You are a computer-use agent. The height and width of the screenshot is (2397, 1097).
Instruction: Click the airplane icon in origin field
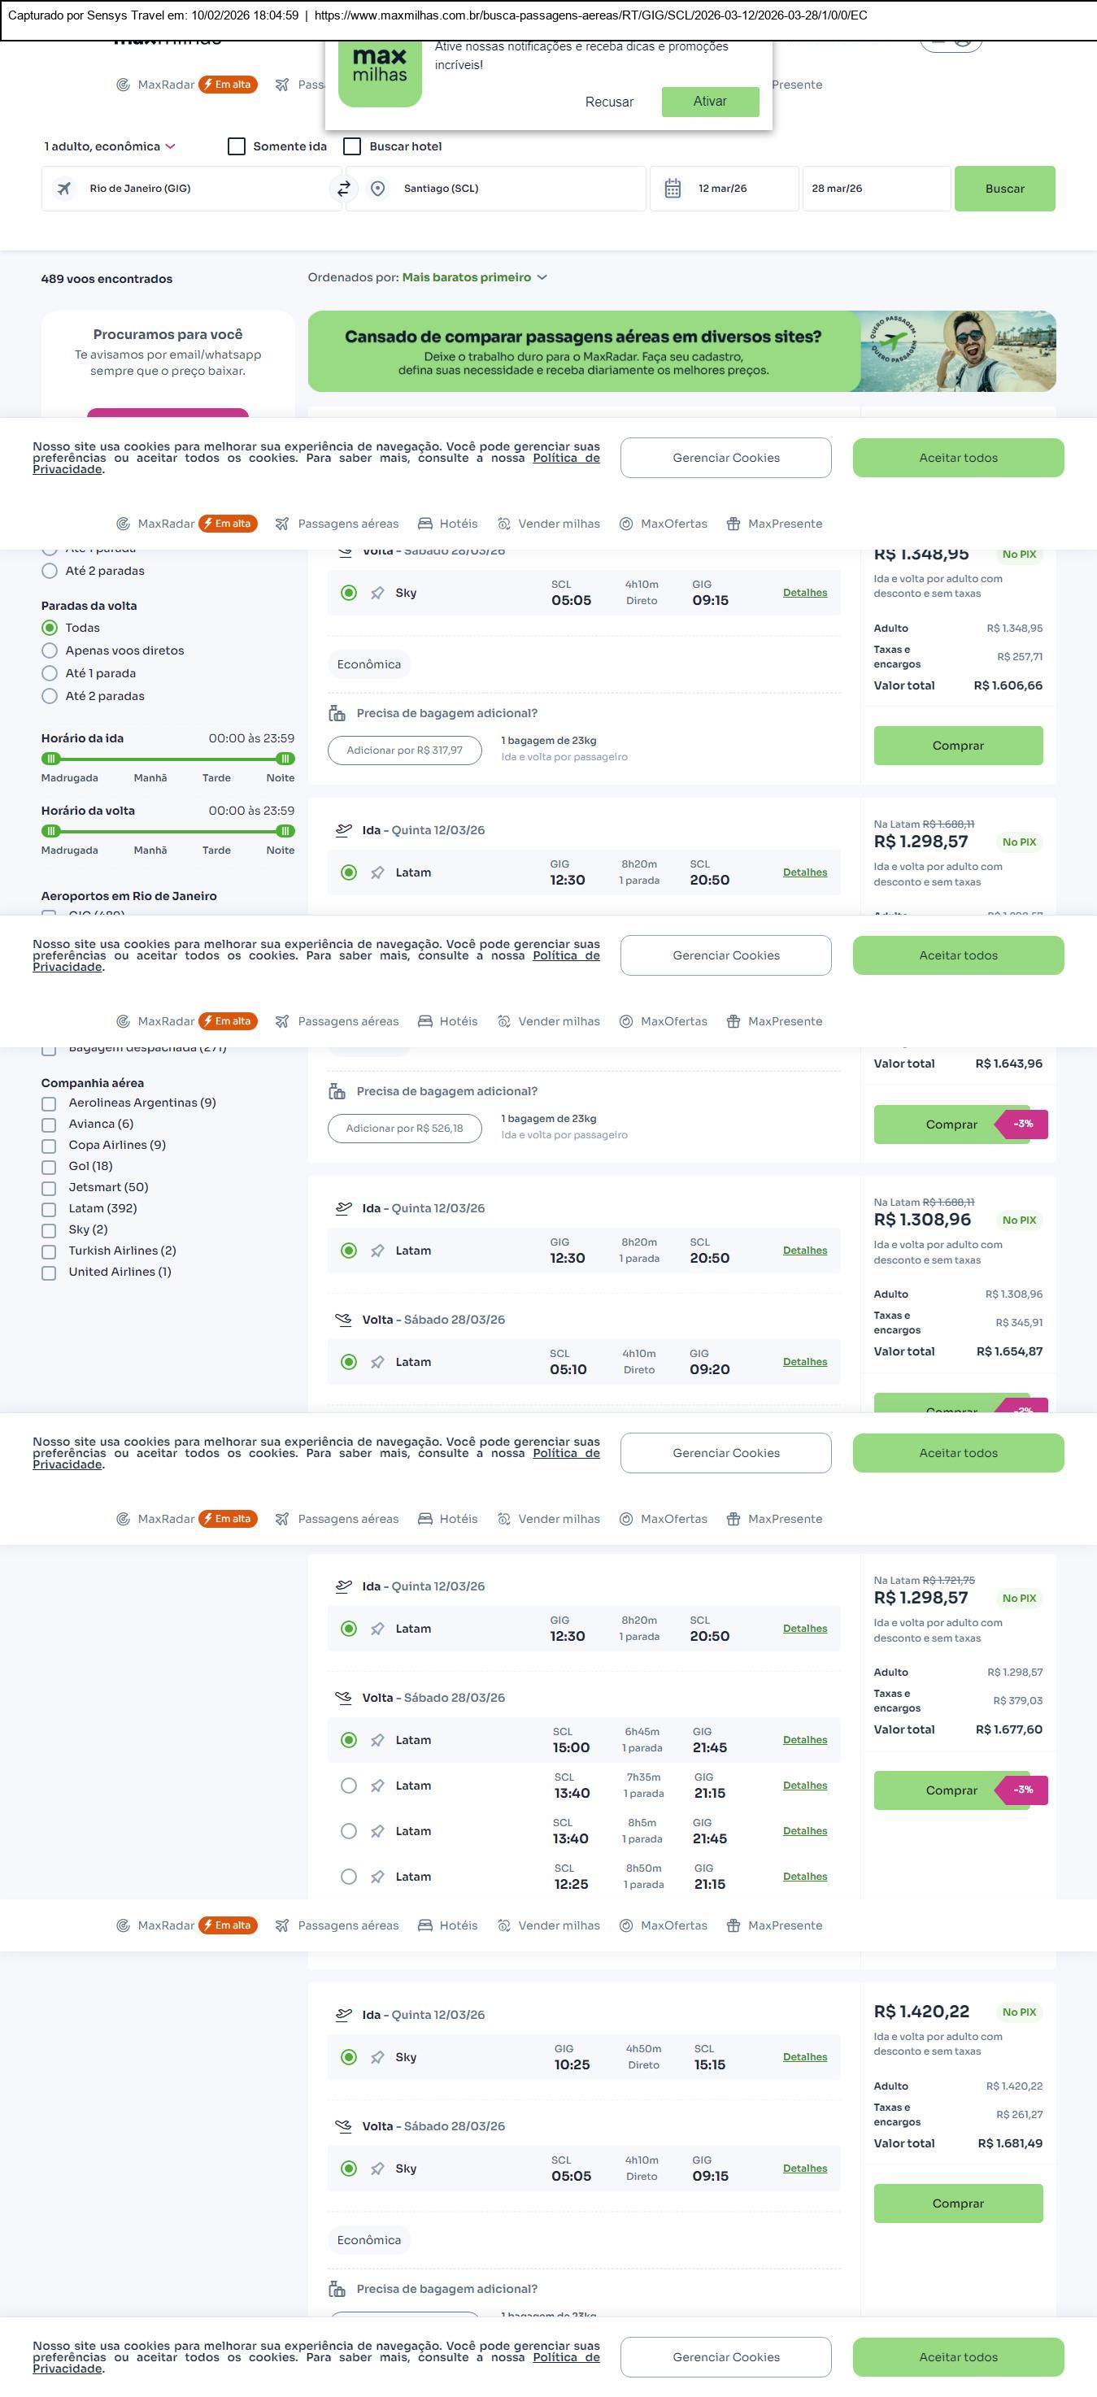click(64, 189)
